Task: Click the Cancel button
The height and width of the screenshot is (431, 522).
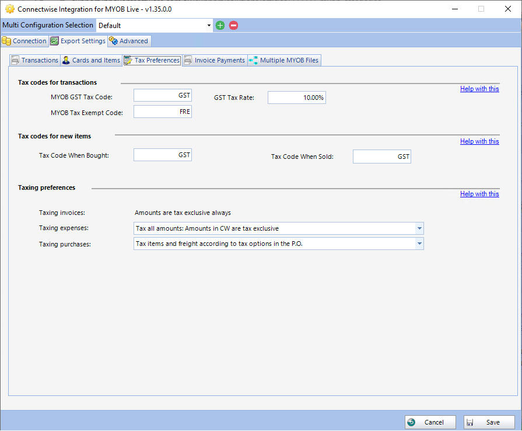Action: point(430,422)
